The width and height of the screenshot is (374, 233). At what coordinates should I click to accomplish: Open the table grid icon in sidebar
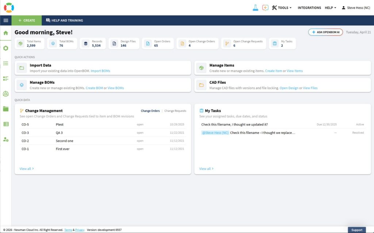5,124
